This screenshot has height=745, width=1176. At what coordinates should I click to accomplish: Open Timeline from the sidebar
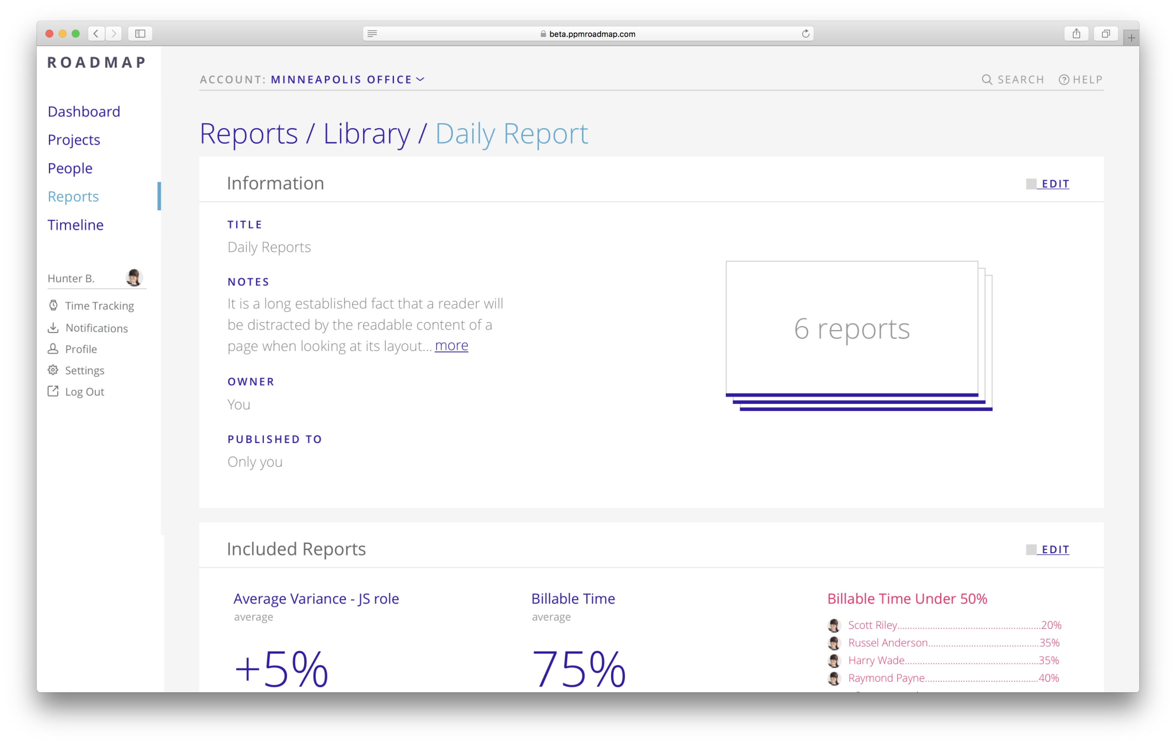76,225
